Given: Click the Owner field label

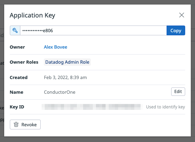Looking at the screenshot, I should pos(17,47).
